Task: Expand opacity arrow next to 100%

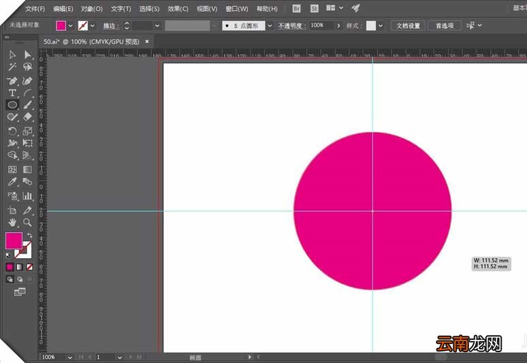Action: click(338, 26)
